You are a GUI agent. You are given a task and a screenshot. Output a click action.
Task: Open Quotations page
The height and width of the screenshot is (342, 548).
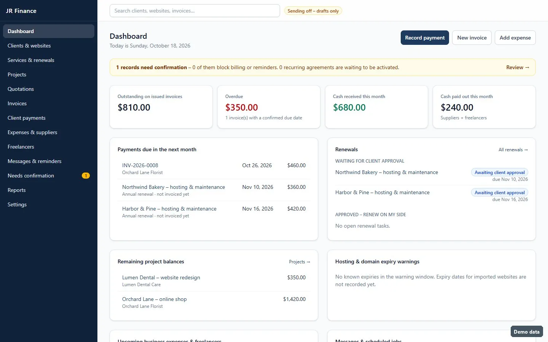48,89
